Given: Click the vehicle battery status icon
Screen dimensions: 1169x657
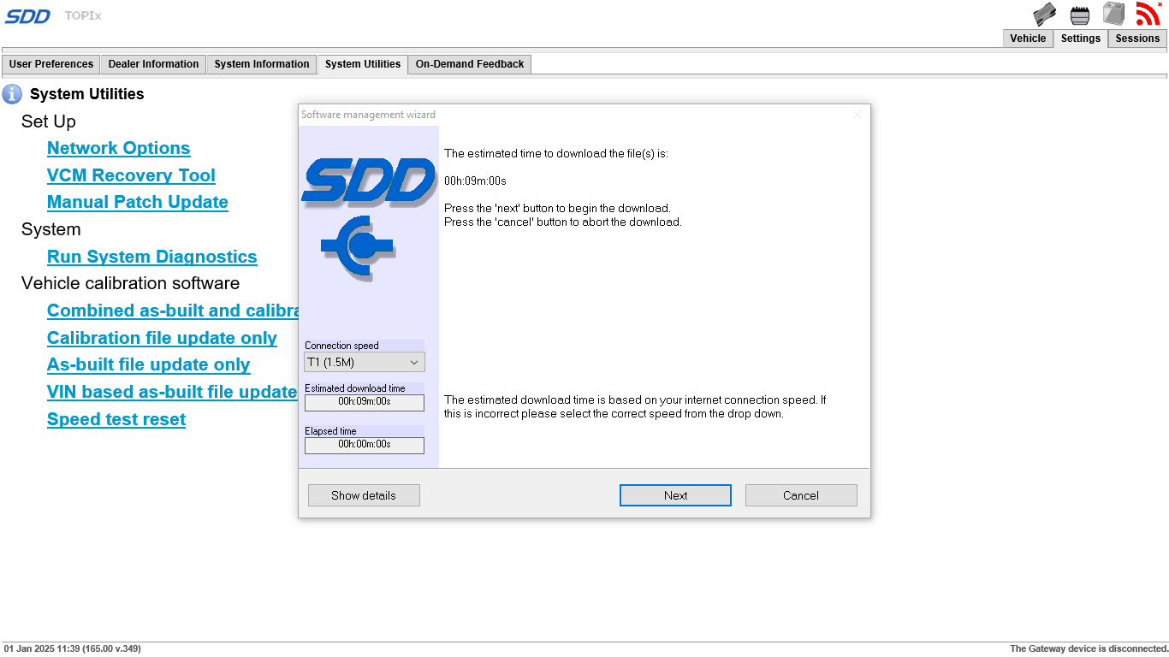Looking at the screenshot, I should click(x=1113, y=14).
